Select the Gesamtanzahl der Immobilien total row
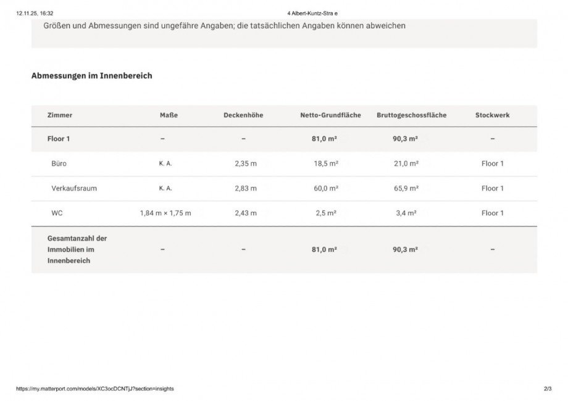This screenshot has width=568, height=401. pos(284,250)
